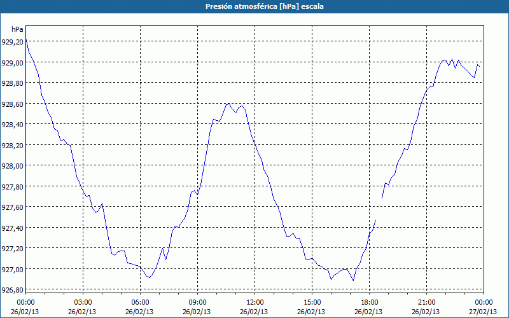Select the 06:00 time label
The image size is (509, 318).
[140, 303]
